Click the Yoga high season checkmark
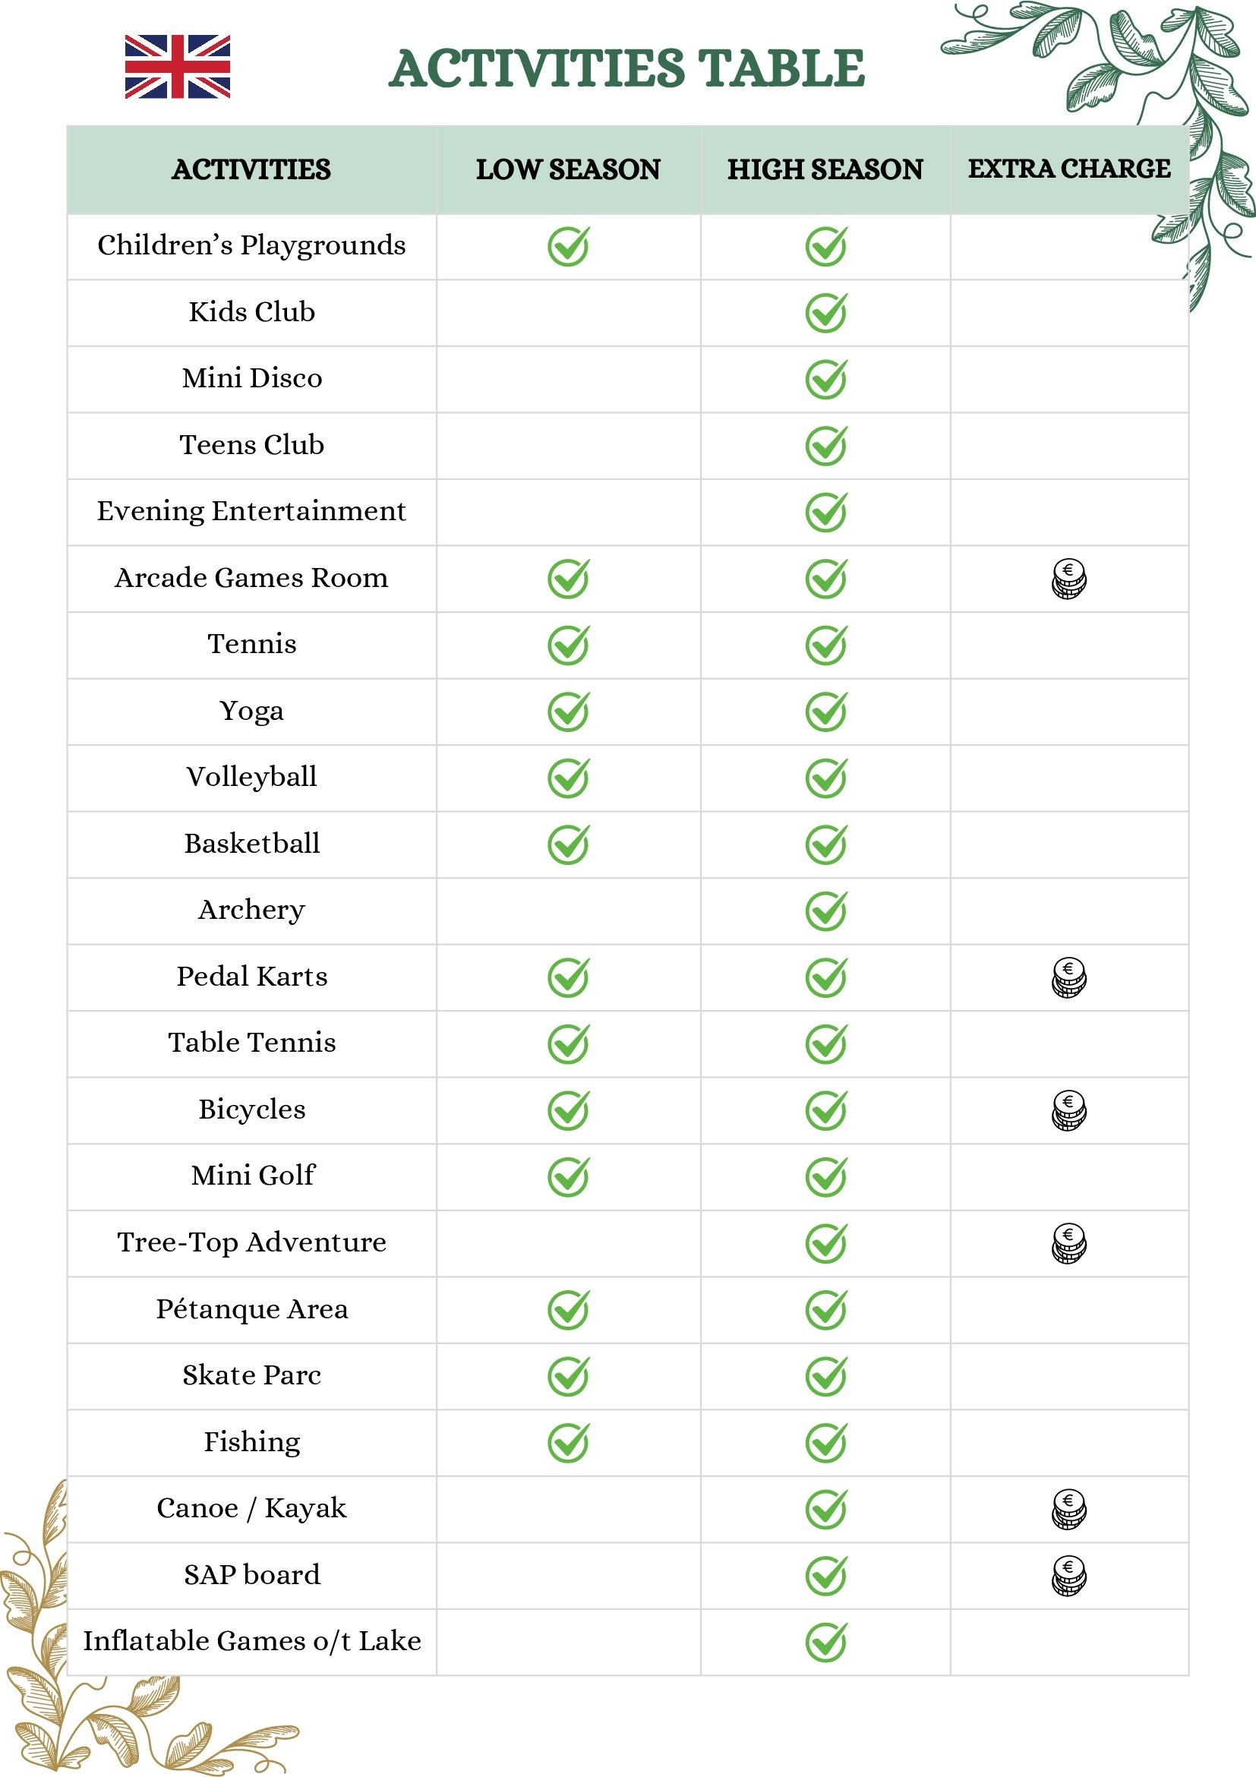This screenshot has height=1777, width=1256. pos(825,712)
